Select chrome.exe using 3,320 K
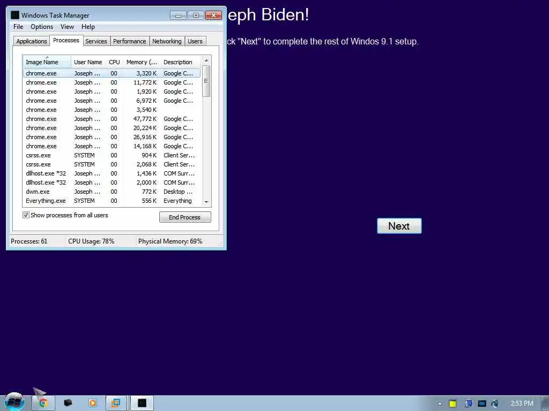 [112, 73]
